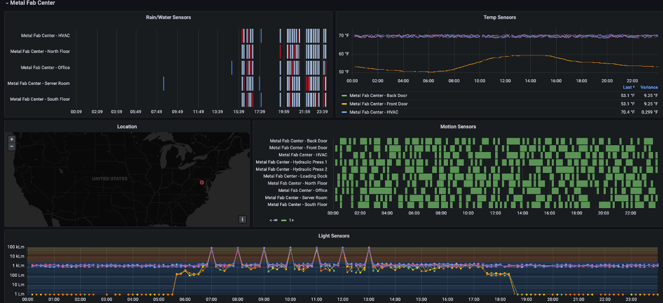Sort the temp legend by 'Variance'
This screenshot has width=663, height=303.
tap(649, 87)
